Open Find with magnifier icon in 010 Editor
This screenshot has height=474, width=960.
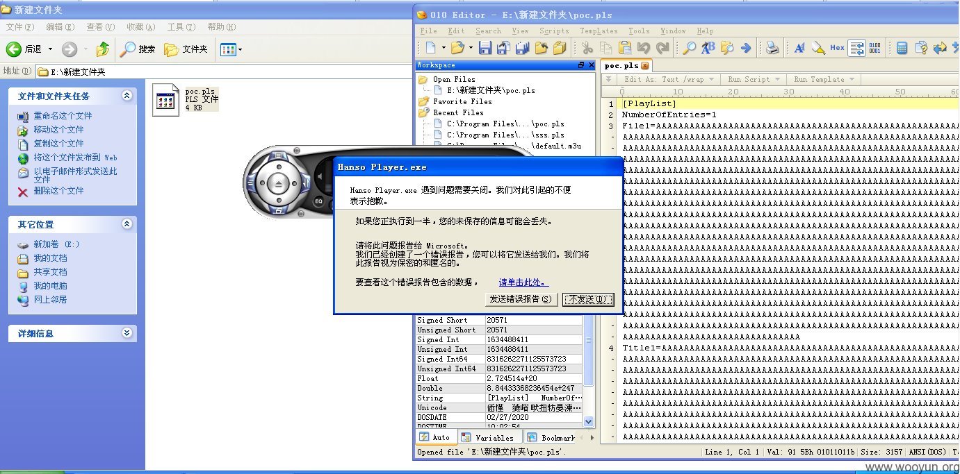689,48
